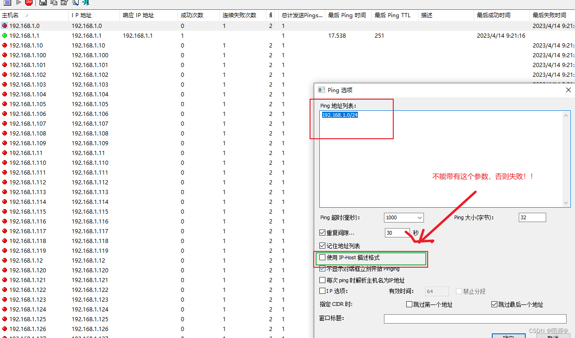Uncheck the 跳过最后一个地址 checkbox

tap(495, 304)
